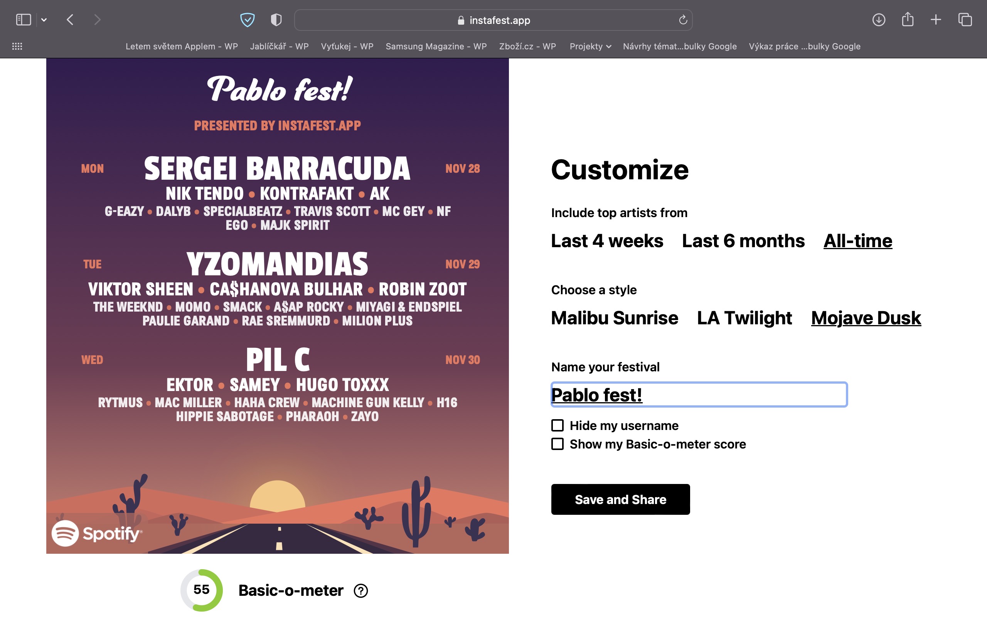Check Show my Basic-o-meter score

tap(558, 443)
